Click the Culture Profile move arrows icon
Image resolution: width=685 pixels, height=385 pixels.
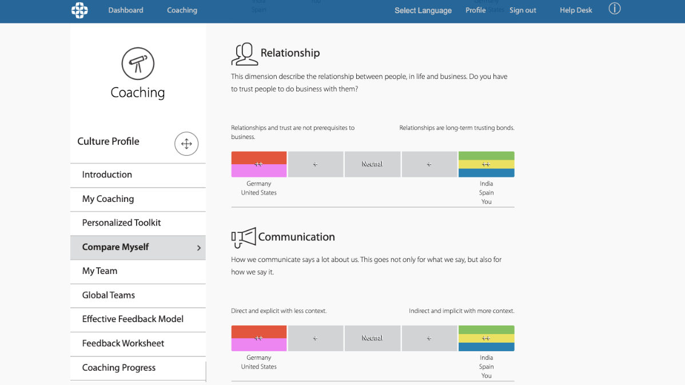186,144
